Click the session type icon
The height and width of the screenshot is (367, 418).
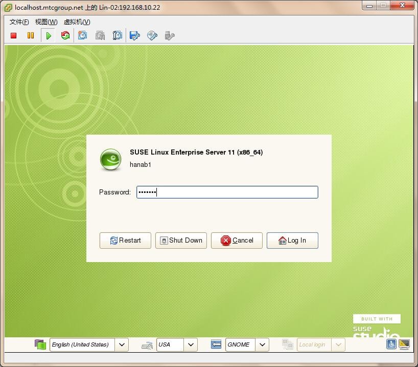tap(216, 344)
